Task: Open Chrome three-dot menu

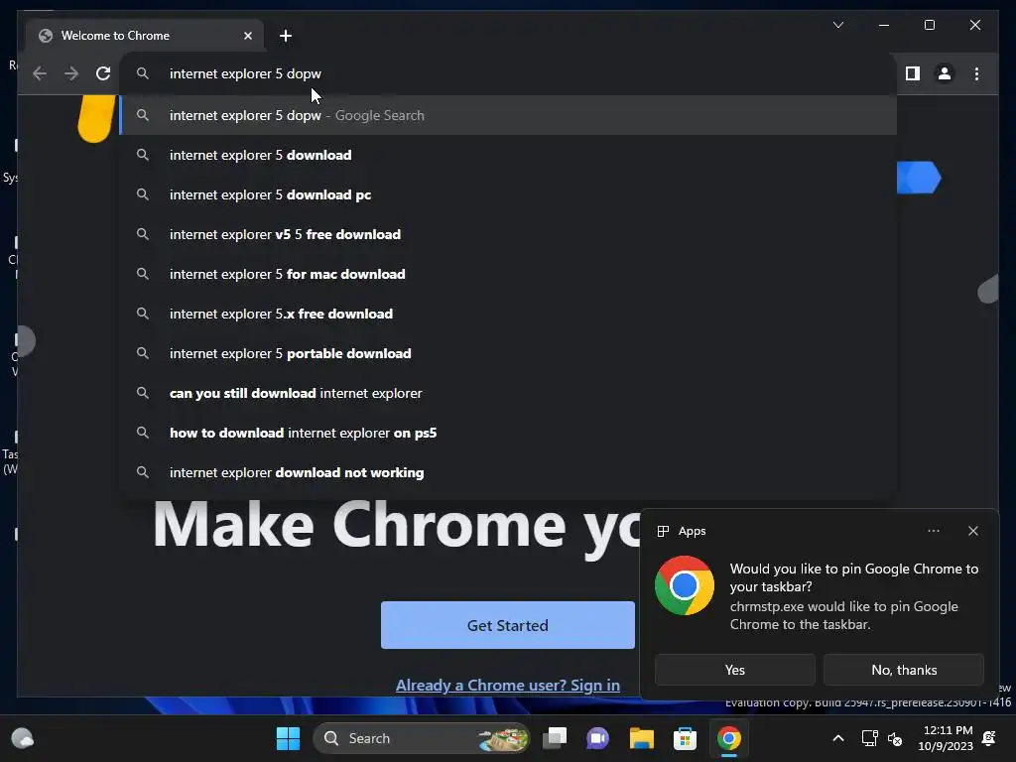Action: [976, 73]
